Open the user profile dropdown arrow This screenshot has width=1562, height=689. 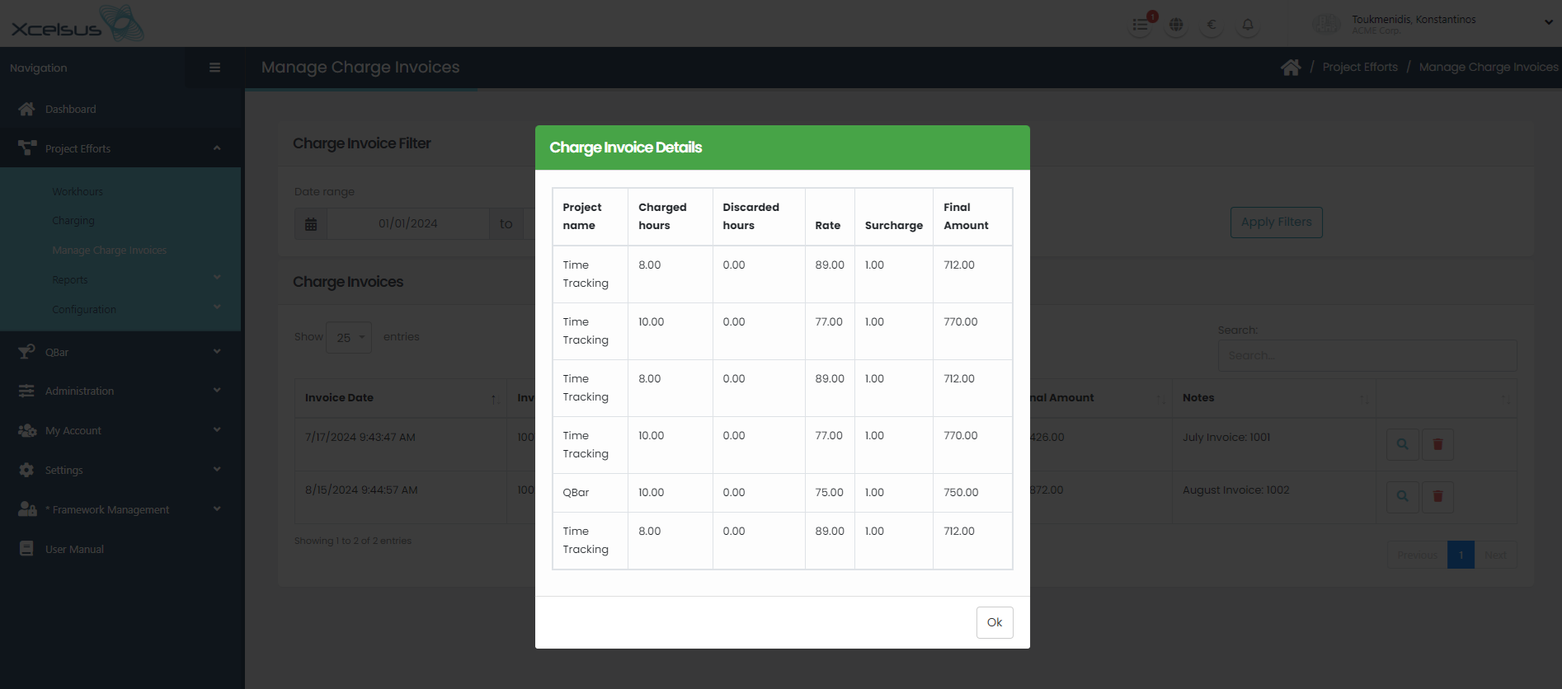[1548, 22]
